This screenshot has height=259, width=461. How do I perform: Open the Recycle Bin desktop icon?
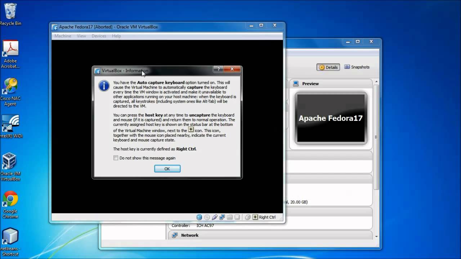pos(10,14)
